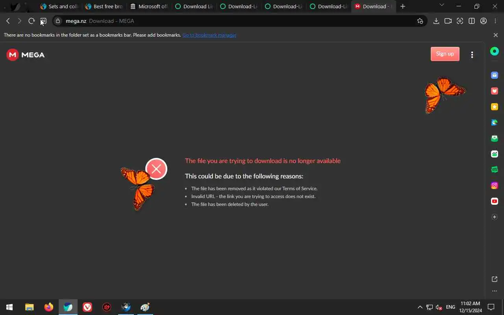504x315 pixels.
Task: Open YouTube in the sidebar
Action: (x=495, y=201)
